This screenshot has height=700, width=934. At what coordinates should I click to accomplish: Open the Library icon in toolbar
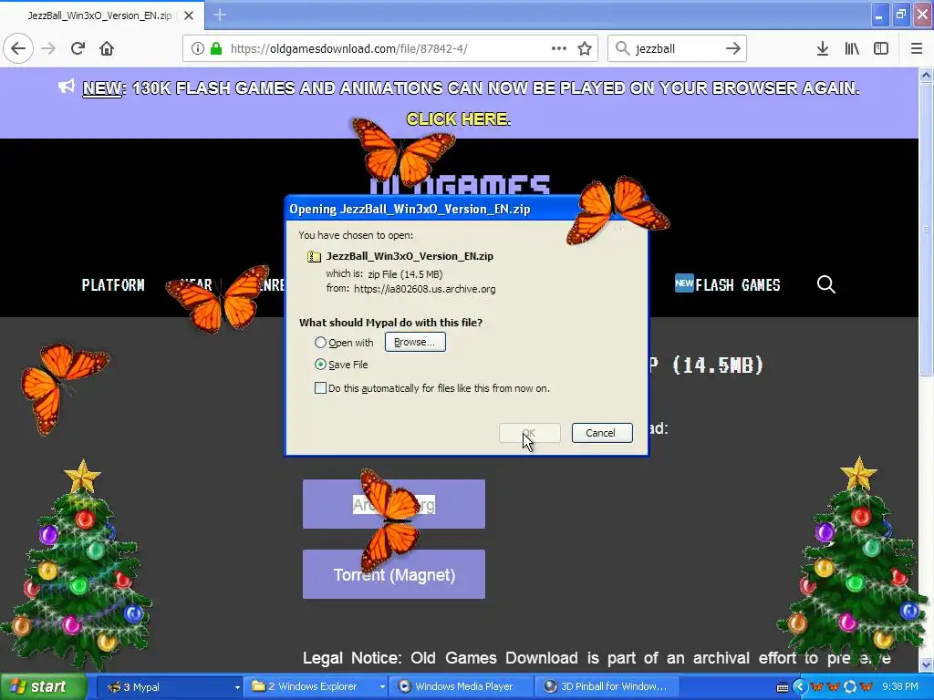pos(852,48)
